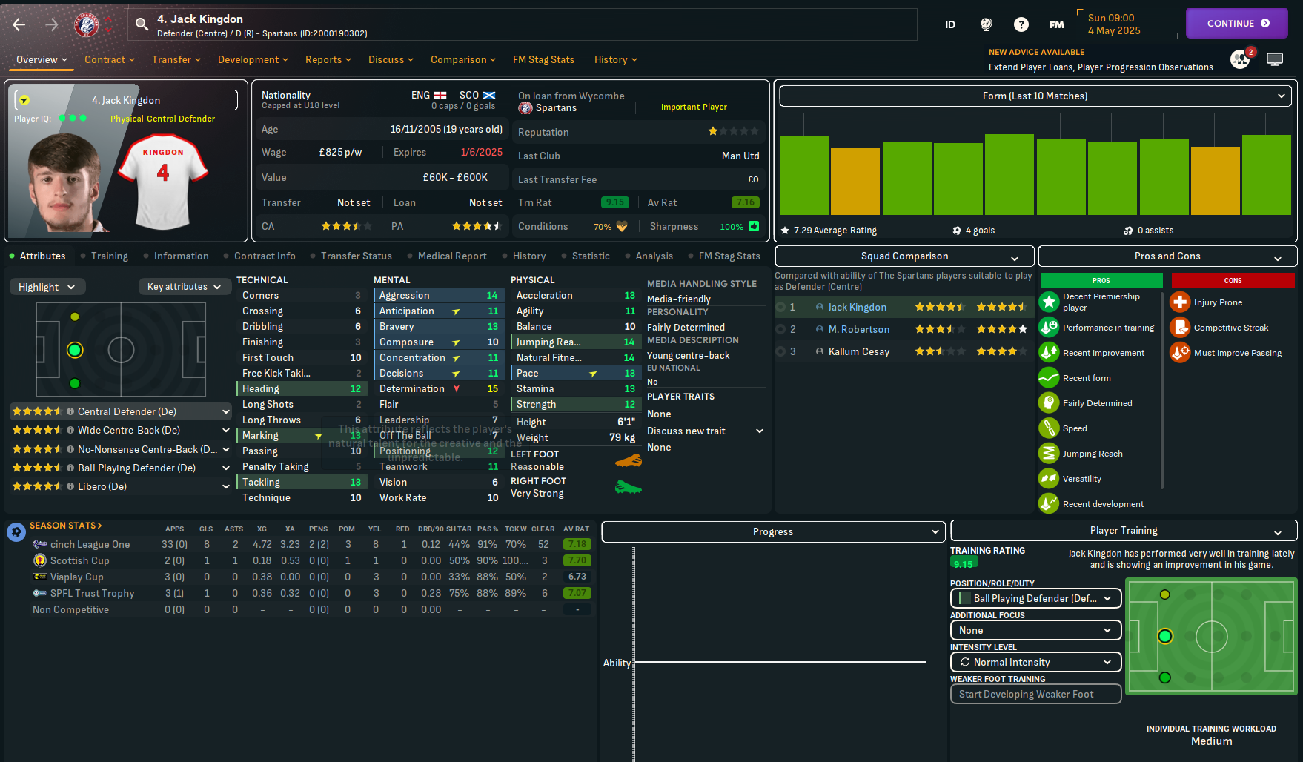Click the Injury Prone con icon
1303x762 pixels.
pos(1179,302)
